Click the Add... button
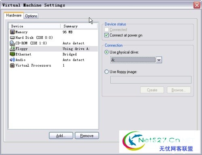Image resolution: width=202 pixels, height=155 pixels. tap(61, 136)
